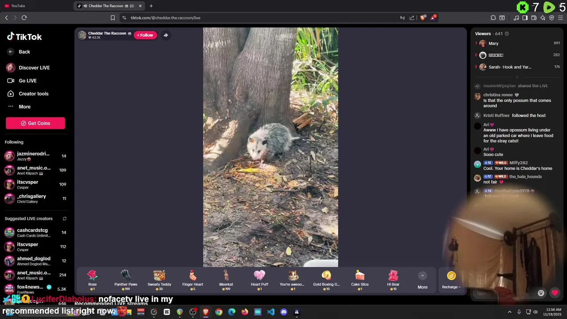The width and height of the screenshot is (567, 319).
Task: Send a Rose gift
Action: [92, 280]
